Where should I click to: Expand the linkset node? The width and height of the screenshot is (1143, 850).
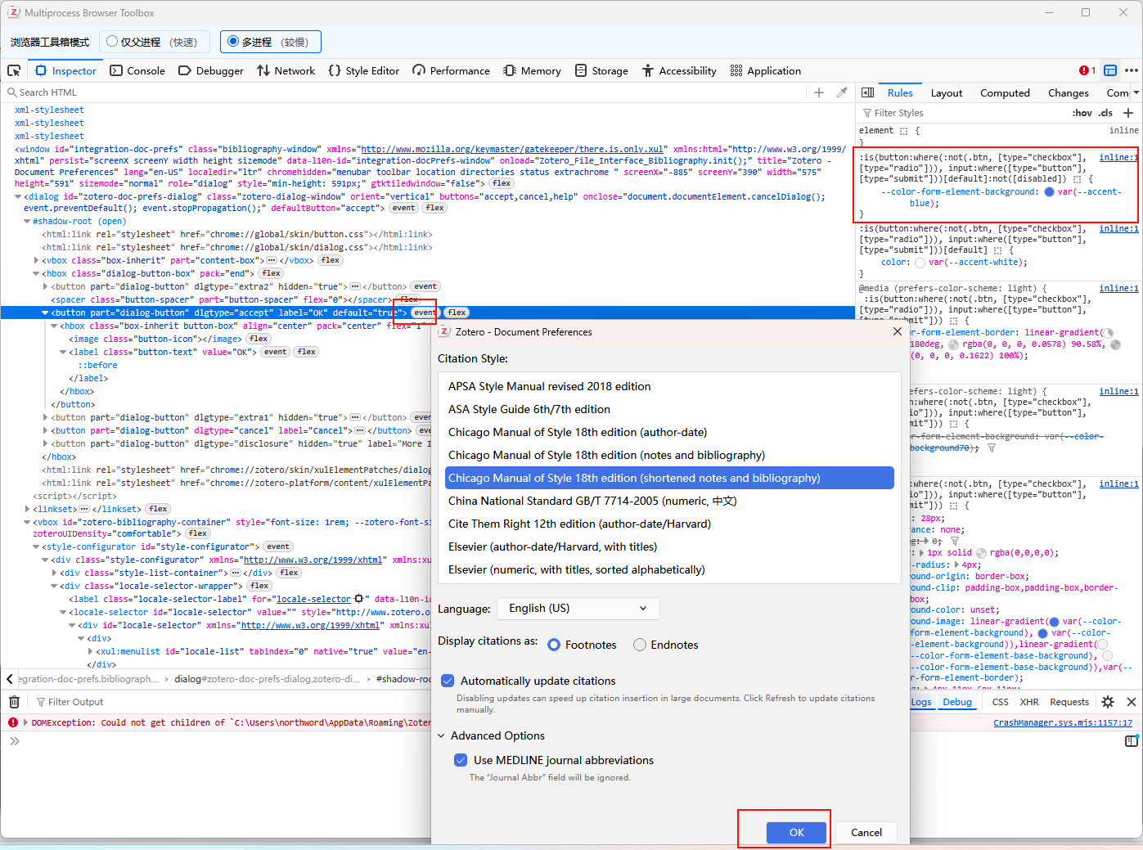click(x=27, y=509)
